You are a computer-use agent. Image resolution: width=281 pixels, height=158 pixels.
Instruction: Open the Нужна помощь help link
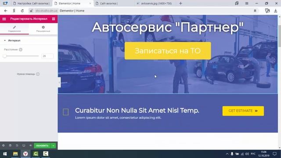[x=26, y=74]
